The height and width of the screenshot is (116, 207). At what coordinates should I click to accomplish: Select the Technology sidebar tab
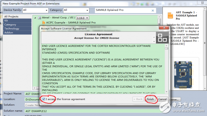click(17, 29)
